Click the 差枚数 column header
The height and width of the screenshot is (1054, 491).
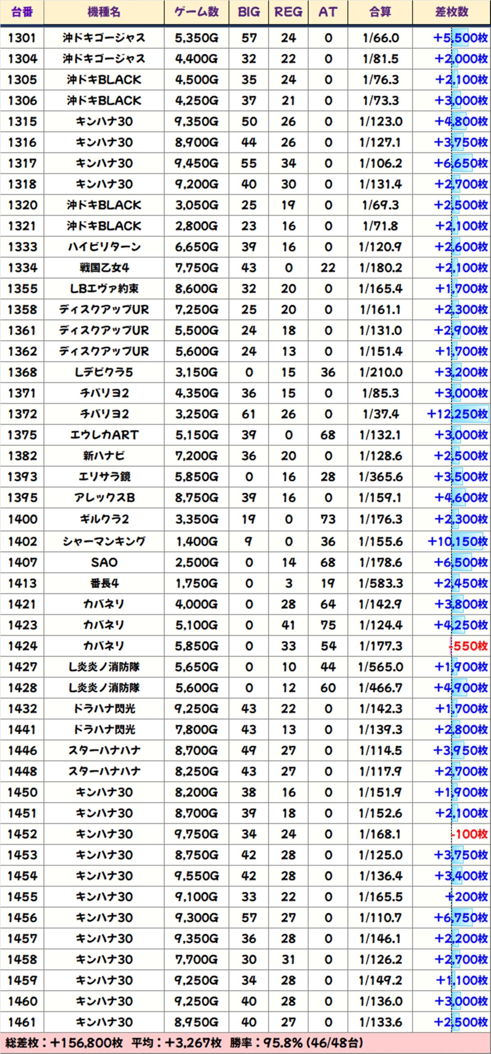pos(452,12)
